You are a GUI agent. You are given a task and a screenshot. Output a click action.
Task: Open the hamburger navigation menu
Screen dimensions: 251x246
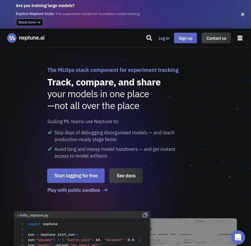(240, 38)
